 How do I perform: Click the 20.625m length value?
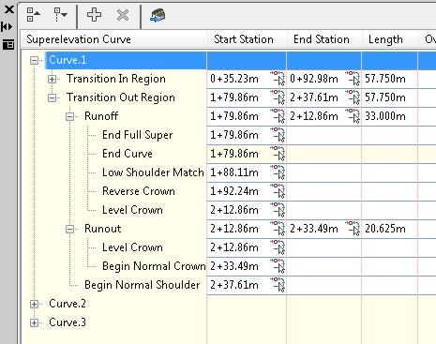point(385,229)
